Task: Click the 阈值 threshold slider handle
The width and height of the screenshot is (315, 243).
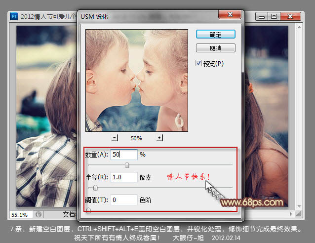Action: click(x=88, y=210)
